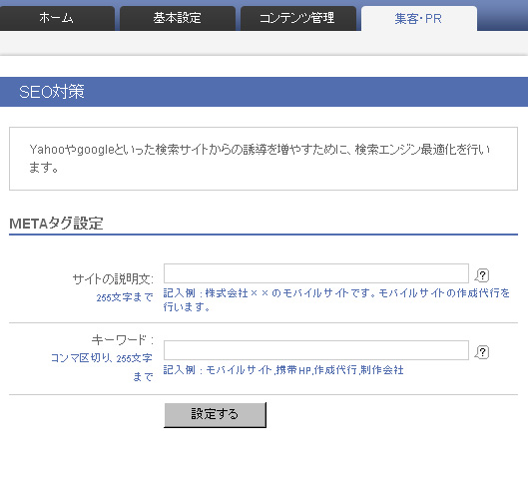
Task: Click the Yahooやgoogle description box
Action: click(x=264, y=159)
